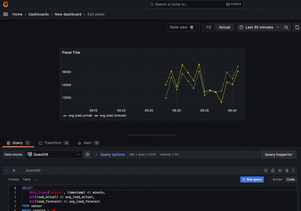Click the Alert bell icon
The height and width of the screenshot is (211, 301).
pyautogui.click(x=79, y=143)
